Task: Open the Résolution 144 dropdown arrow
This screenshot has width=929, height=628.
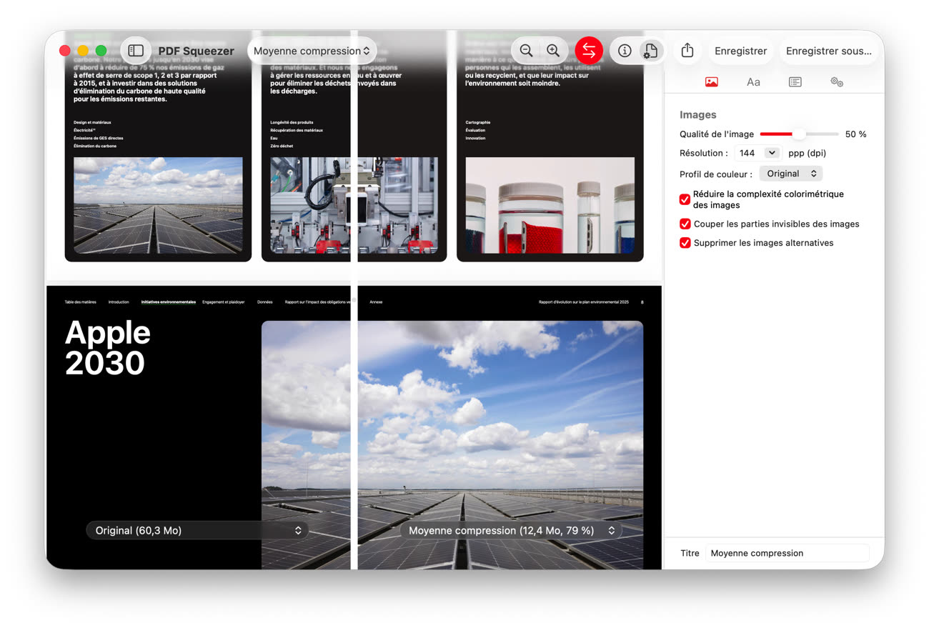Action: click(x=771, y=153)
